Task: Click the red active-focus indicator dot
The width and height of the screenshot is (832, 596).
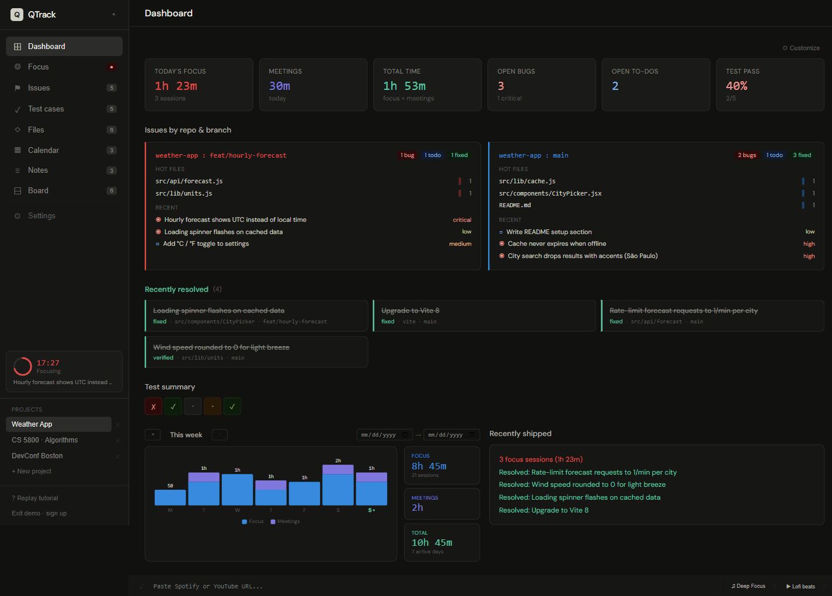Action: 112,67
